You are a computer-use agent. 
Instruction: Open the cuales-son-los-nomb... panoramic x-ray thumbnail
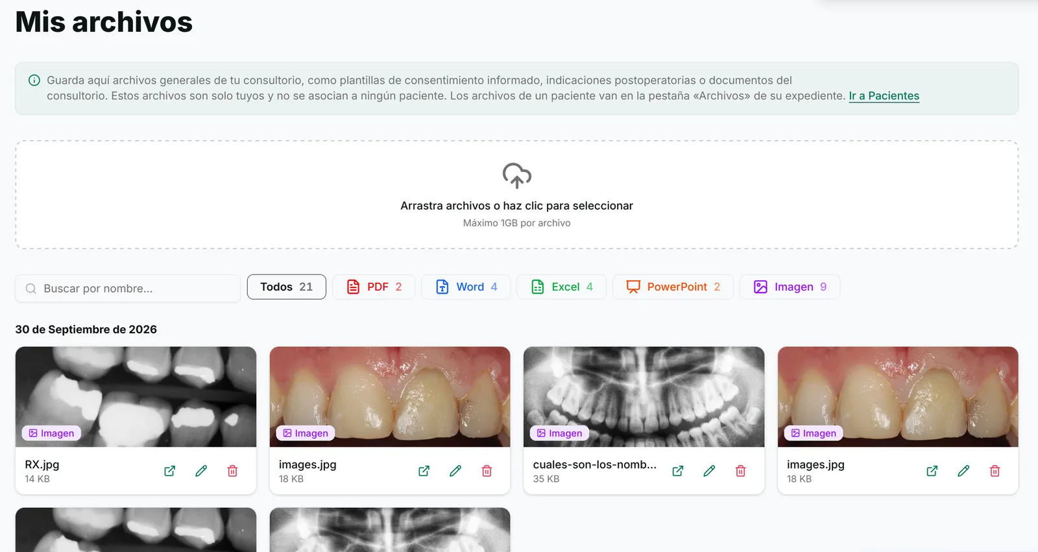tap(644, 396)
